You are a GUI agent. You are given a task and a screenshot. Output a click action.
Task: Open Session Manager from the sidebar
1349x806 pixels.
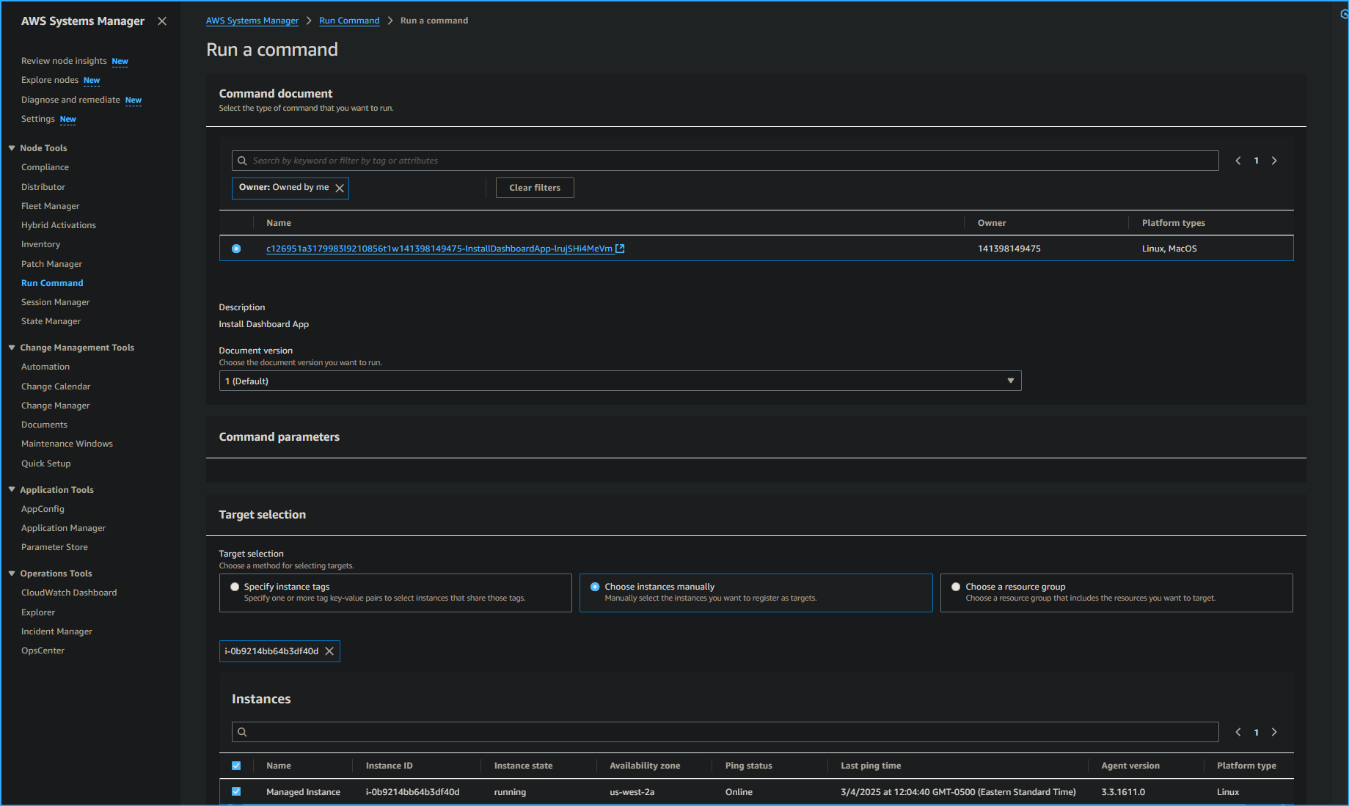click(x=56, y=302)
